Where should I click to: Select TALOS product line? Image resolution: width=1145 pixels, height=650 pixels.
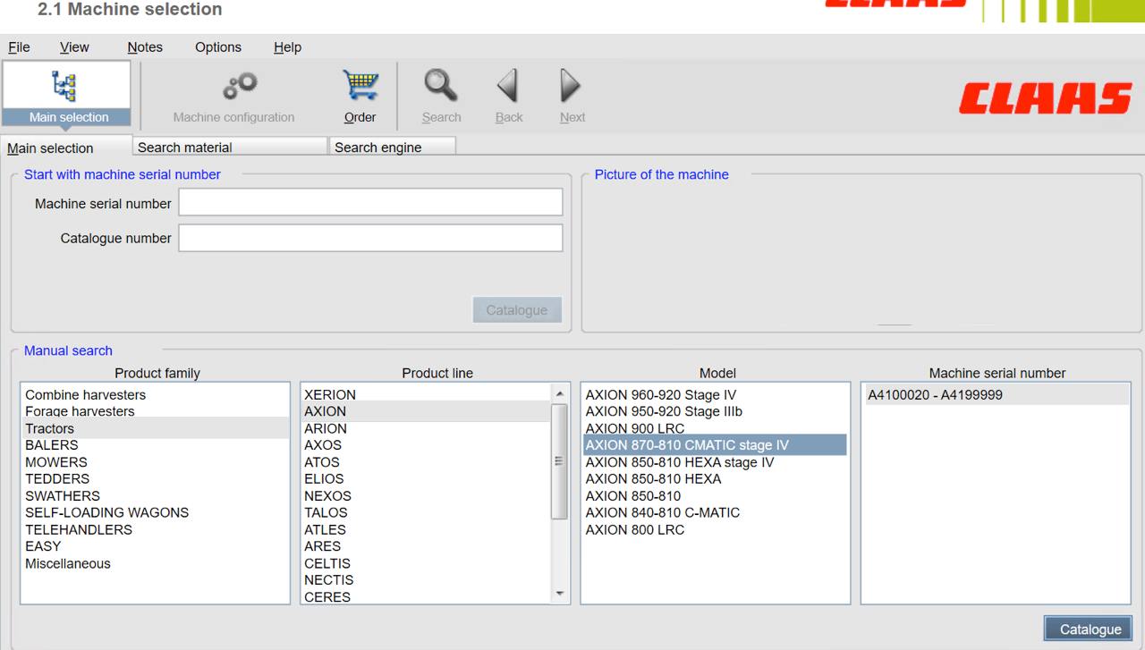(426, 512)
